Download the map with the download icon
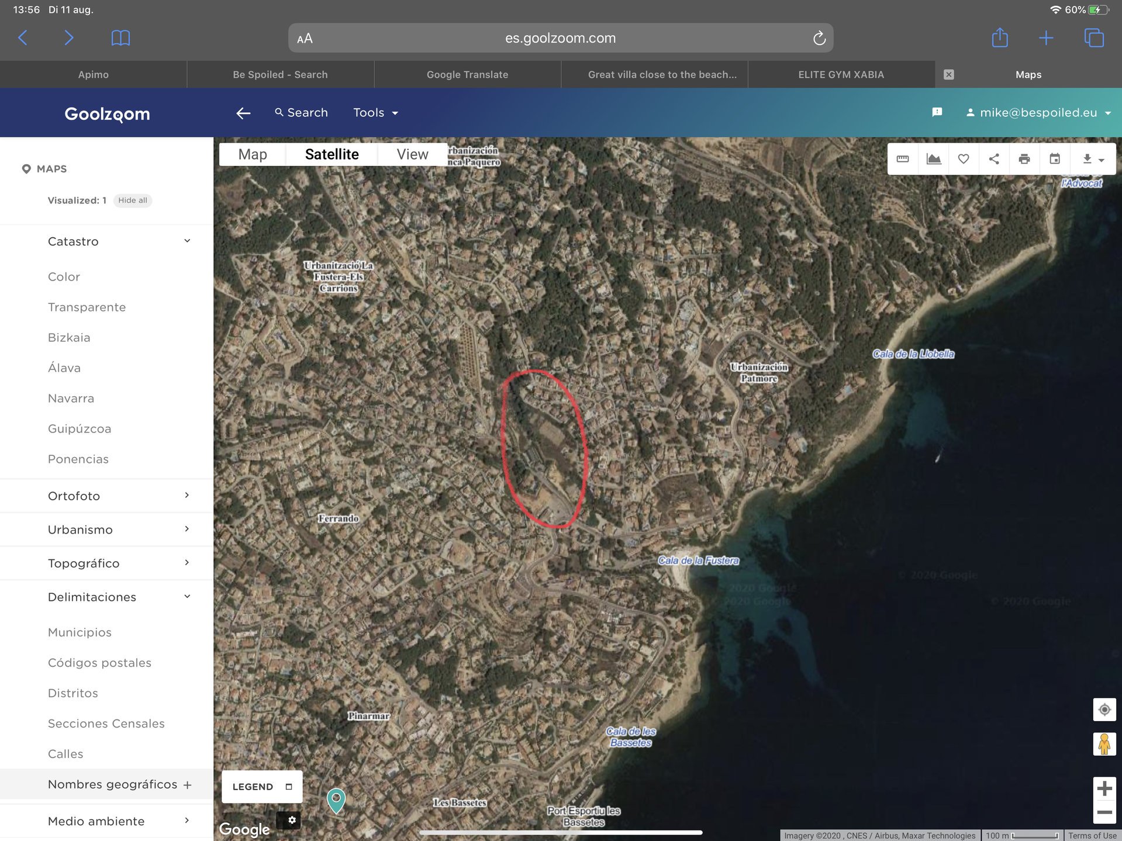 pyautogui.click(x=1086, y=158)
